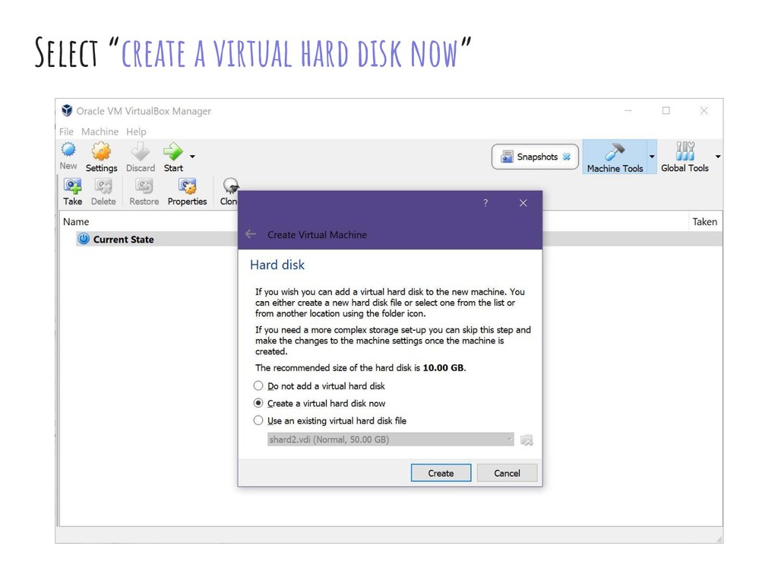Close the Snapshots pane with its X

click(566, 157)
